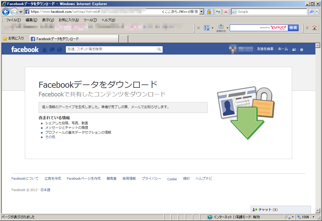Screen dimensions: 322x221
Task: Open the gear settings menu icon
Action: click(x=301, y=49)
